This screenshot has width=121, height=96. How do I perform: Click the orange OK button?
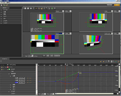pos(117,5)
